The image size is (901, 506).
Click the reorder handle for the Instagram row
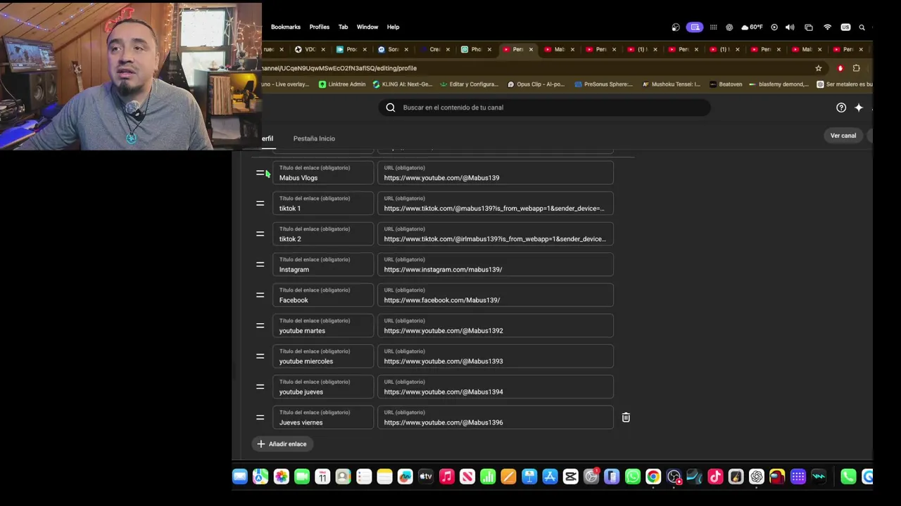click(x=260, y=265)
